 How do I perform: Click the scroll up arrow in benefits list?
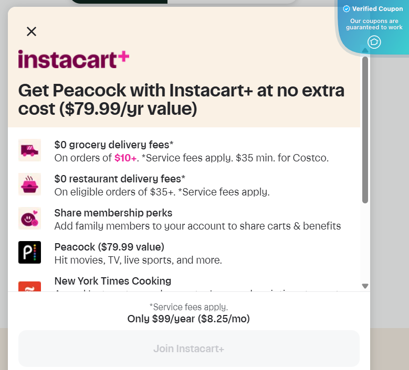365,50
